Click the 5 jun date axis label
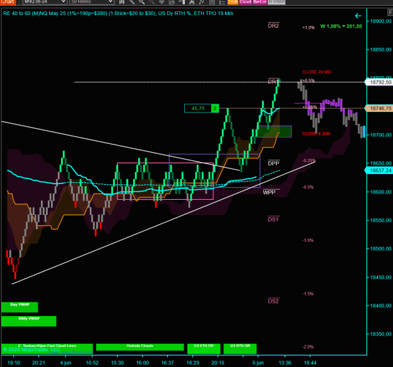393x367 pixels. (258, 363)
